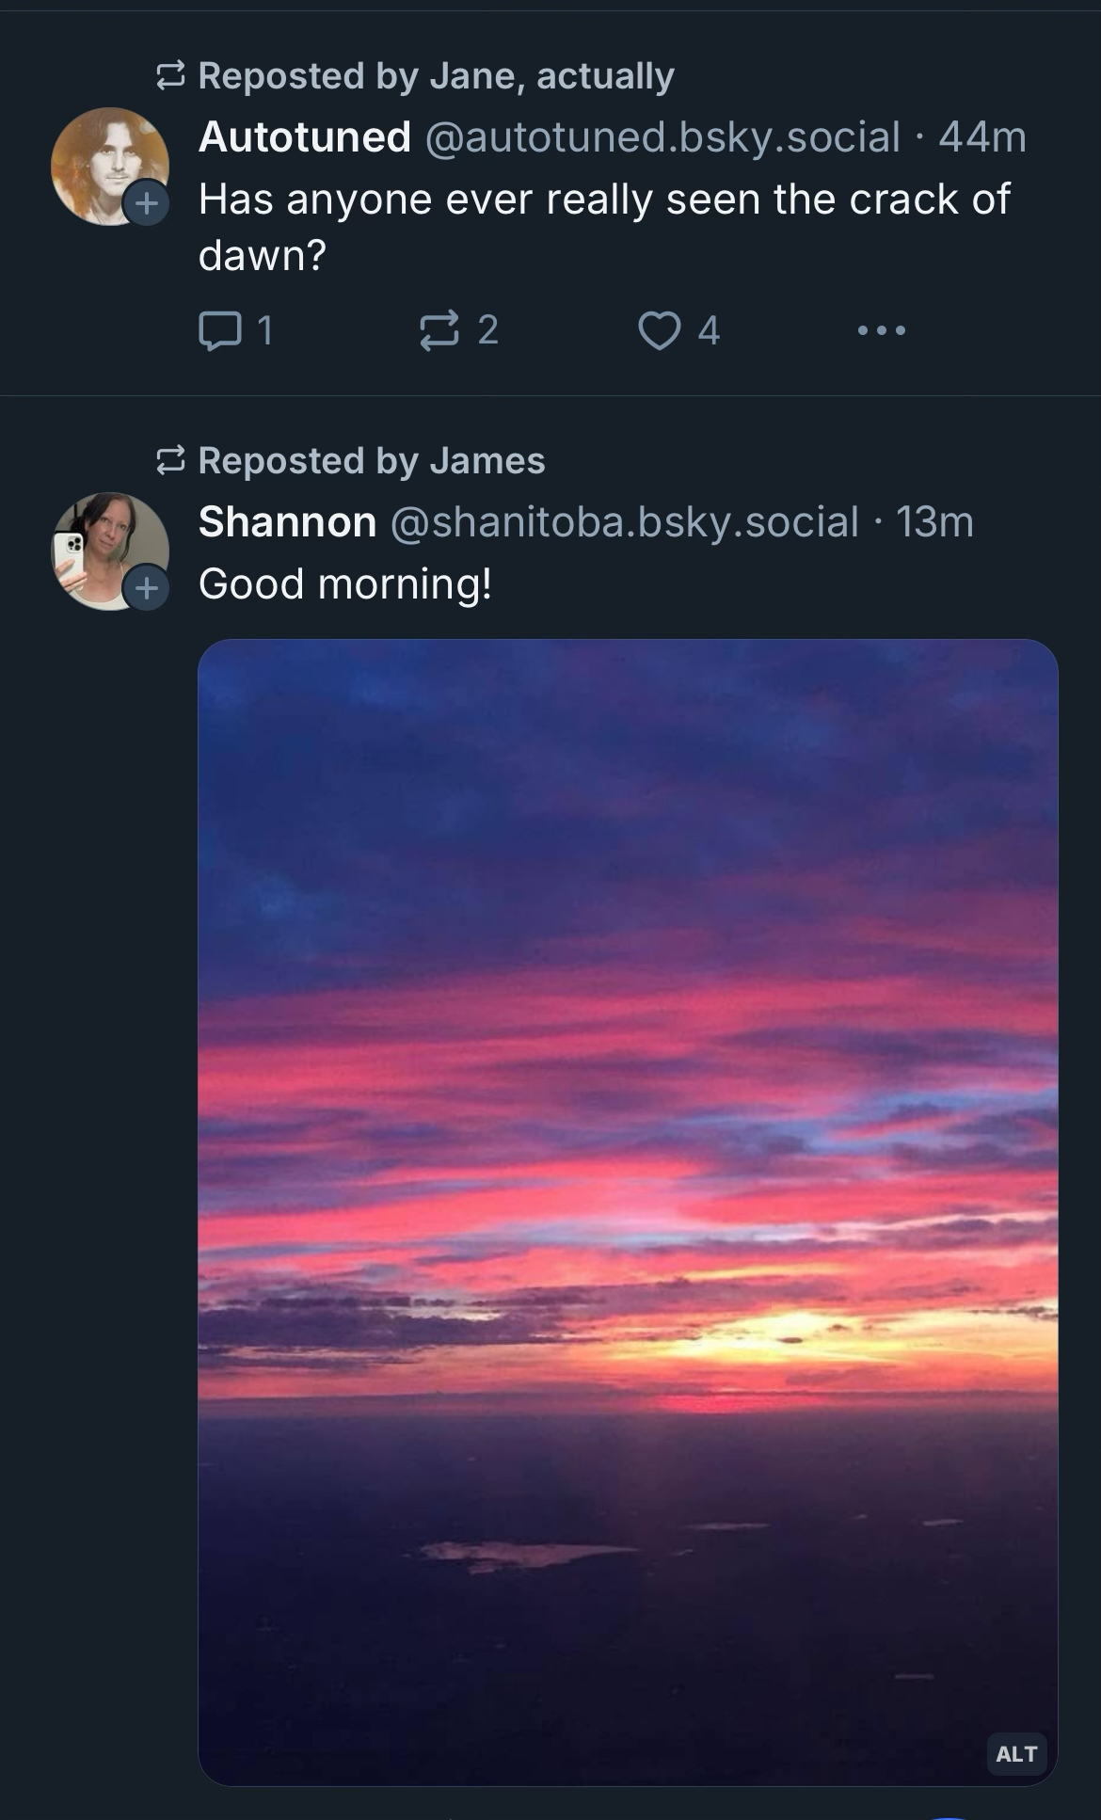Open the Shannon display name

287,522
